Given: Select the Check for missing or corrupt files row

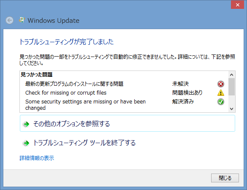Looking at the screenshot, I should click(x=124, y=93).
